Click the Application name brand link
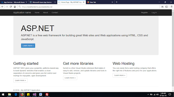This screenshot has width=174, height=97. click(22, 13)
